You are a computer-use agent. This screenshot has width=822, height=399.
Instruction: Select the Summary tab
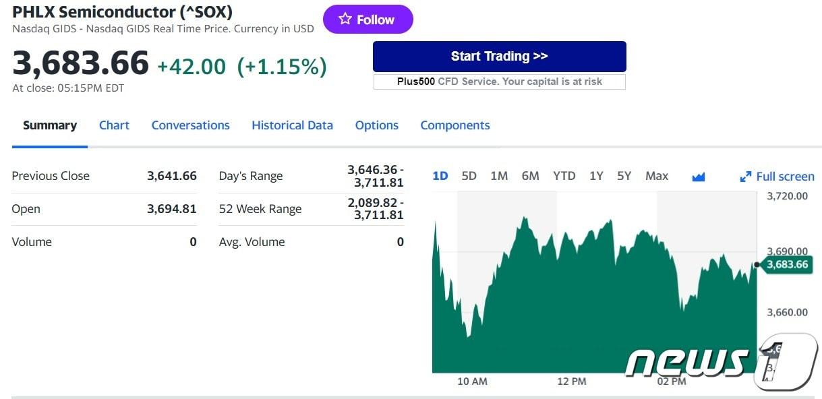coord(50,125)
